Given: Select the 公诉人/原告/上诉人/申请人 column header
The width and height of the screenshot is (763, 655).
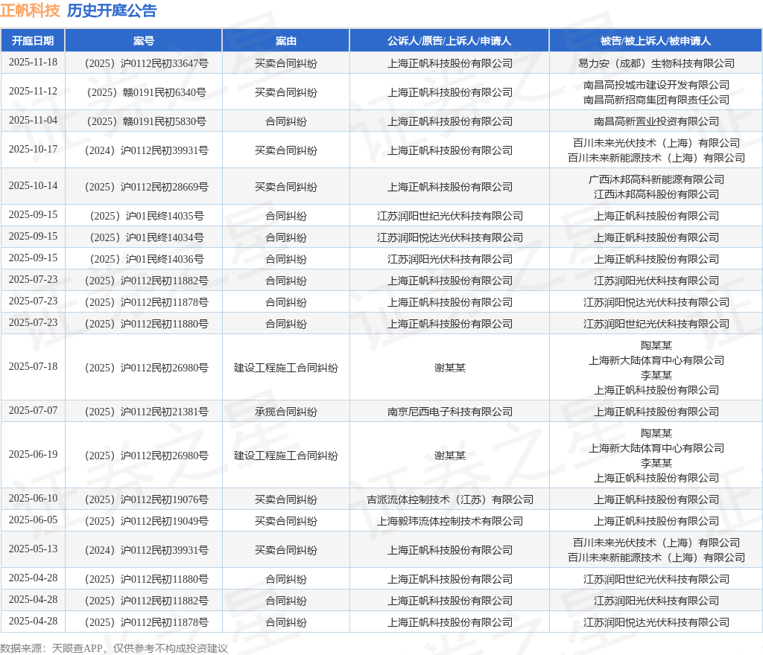Looking at the screenshot, I should tap(449, 41).
